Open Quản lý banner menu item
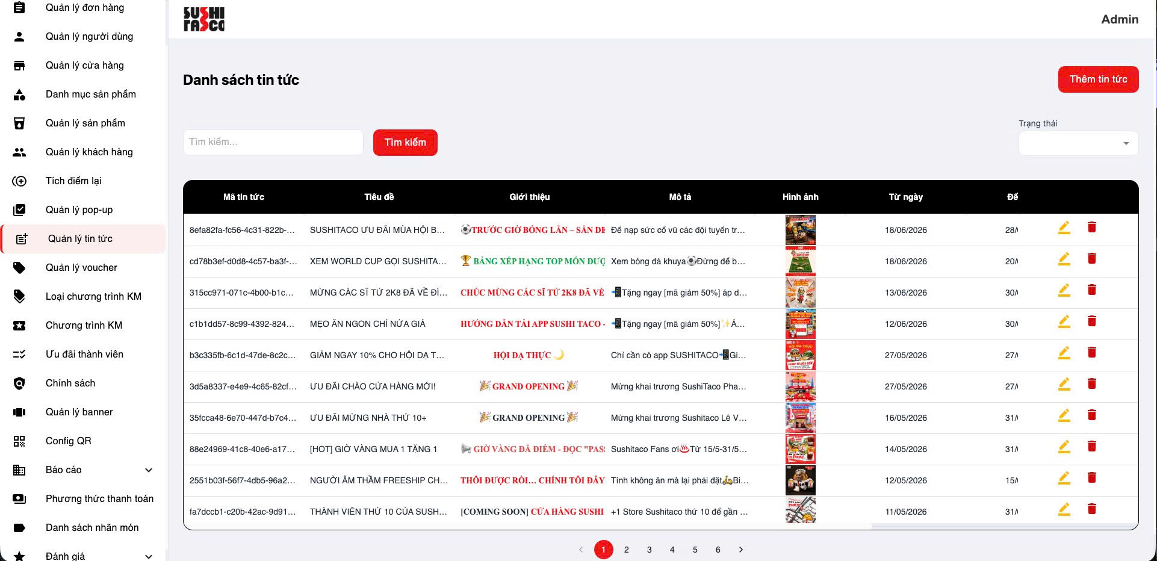 [83, 412]
